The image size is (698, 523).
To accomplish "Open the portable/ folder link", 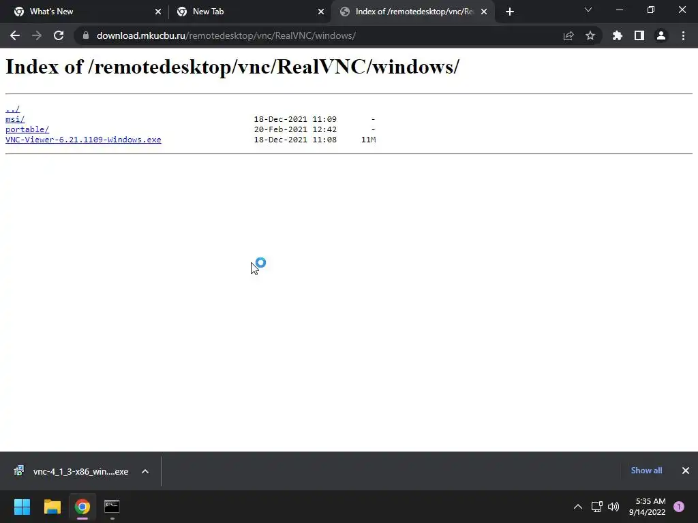I will click(27, 129).
